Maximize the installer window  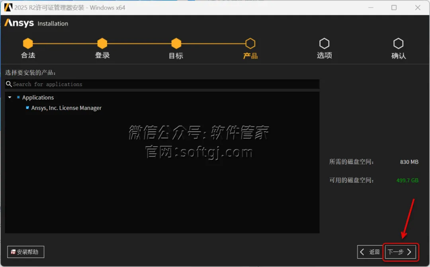pyautogui.click(x=394, y=8)
